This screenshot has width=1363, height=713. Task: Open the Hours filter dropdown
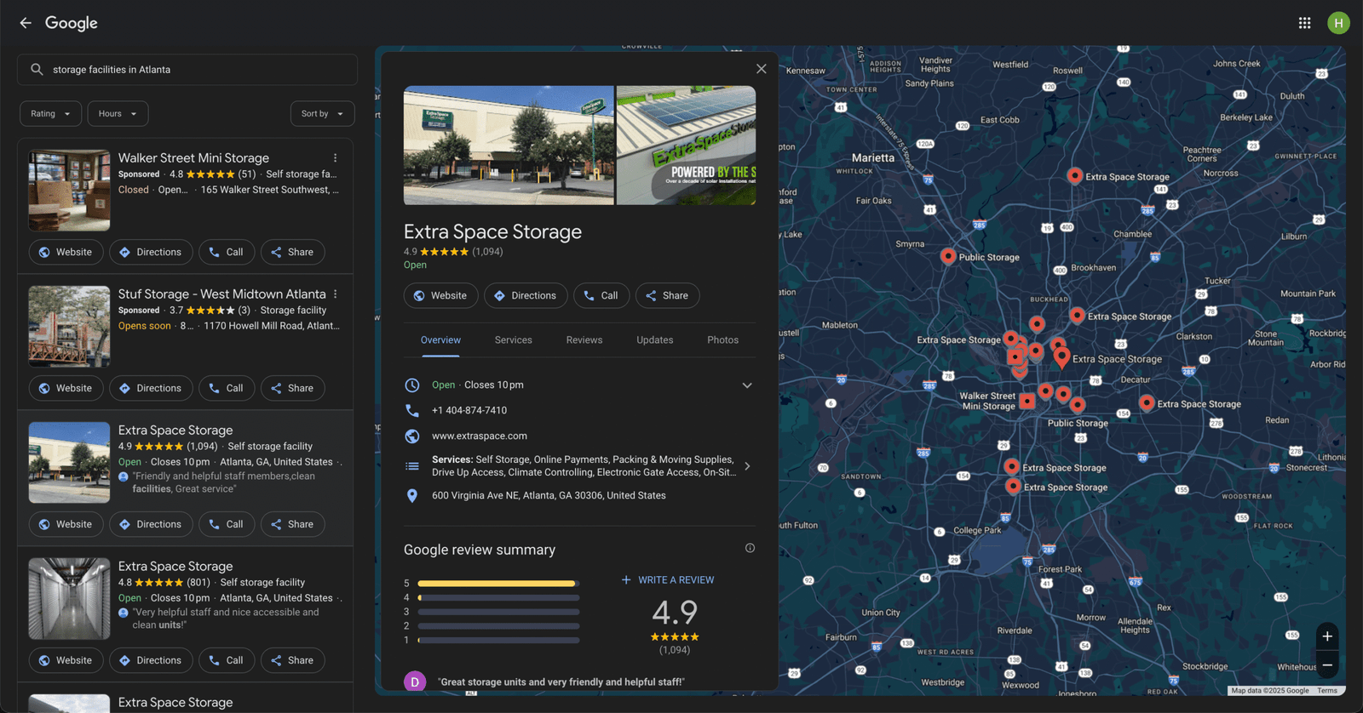coord(118,114)
